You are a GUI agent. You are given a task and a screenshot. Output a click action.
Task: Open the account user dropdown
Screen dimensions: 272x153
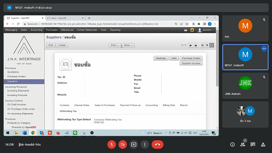point(206,30)
